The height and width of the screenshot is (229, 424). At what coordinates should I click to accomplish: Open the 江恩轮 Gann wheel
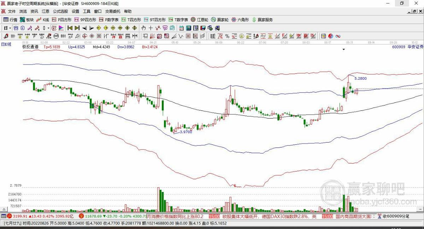point(200,20)
